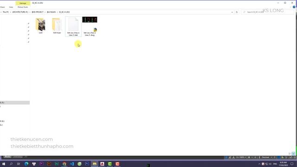Switch to large icons view
Image resolution: width=297 pixels, height=167 pixels.
[293, 154]
